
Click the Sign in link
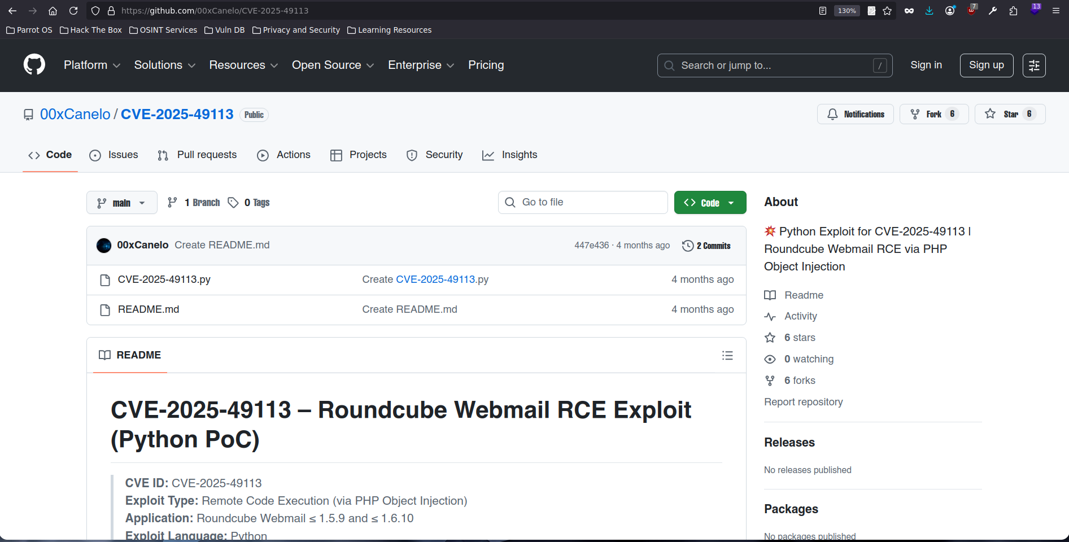tap(926, 65)
